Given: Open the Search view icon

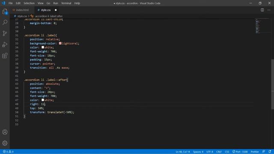Looking at the screenshot, I should click(x=5, y=22).
